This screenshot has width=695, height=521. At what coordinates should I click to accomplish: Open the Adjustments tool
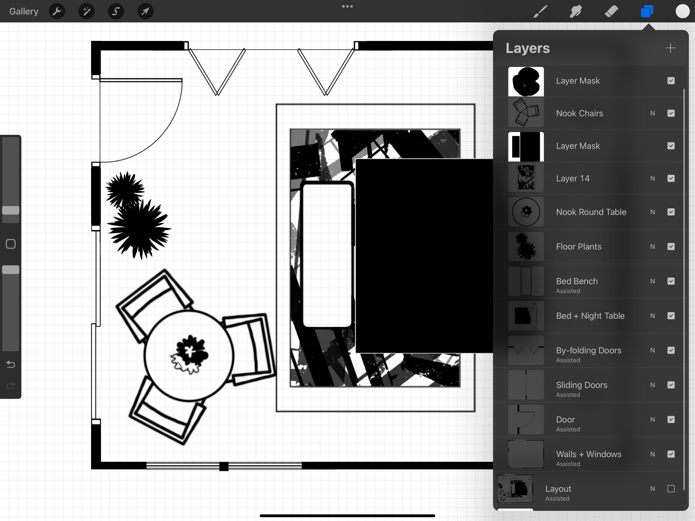pos(86,11)
